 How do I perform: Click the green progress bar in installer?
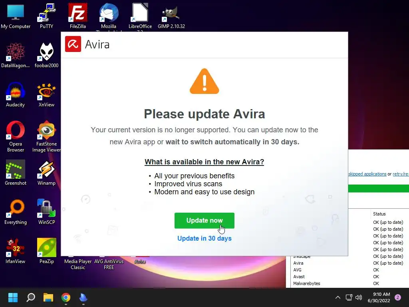click(x=379, y=189)
